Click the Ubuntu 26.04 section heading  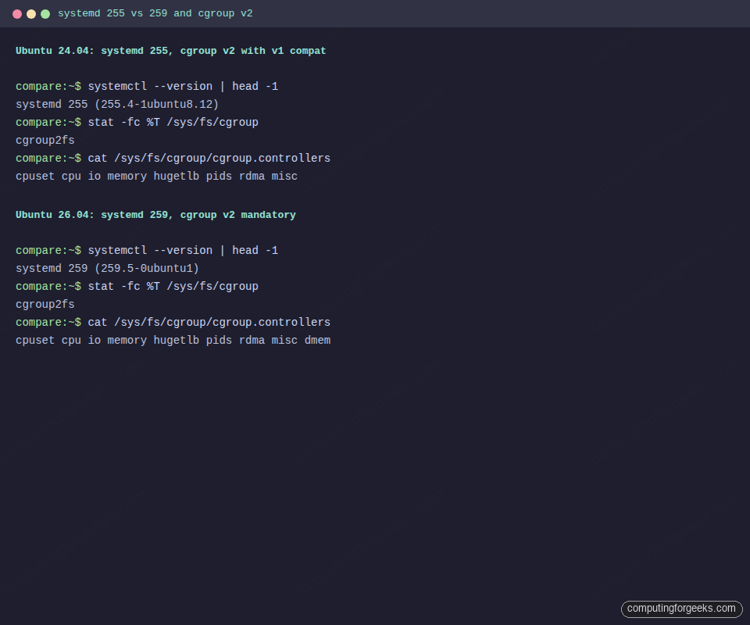pos(155,214)
